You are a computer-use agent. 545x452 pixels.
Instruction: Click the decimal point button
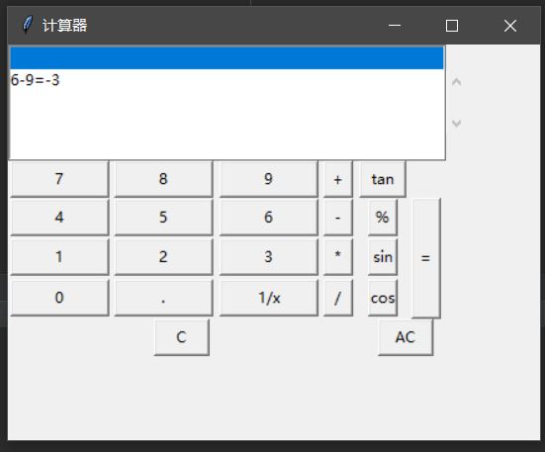(163, 298)
